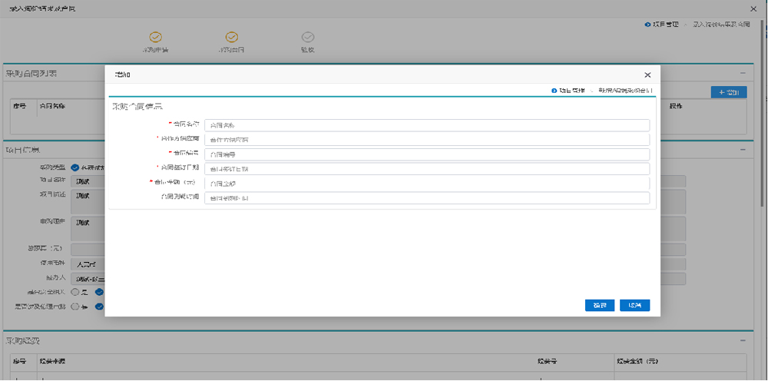The height and width of the screenshot is (381, 768).
Task: Select the checked 采购类型 radio option
Action: point(74,167)
